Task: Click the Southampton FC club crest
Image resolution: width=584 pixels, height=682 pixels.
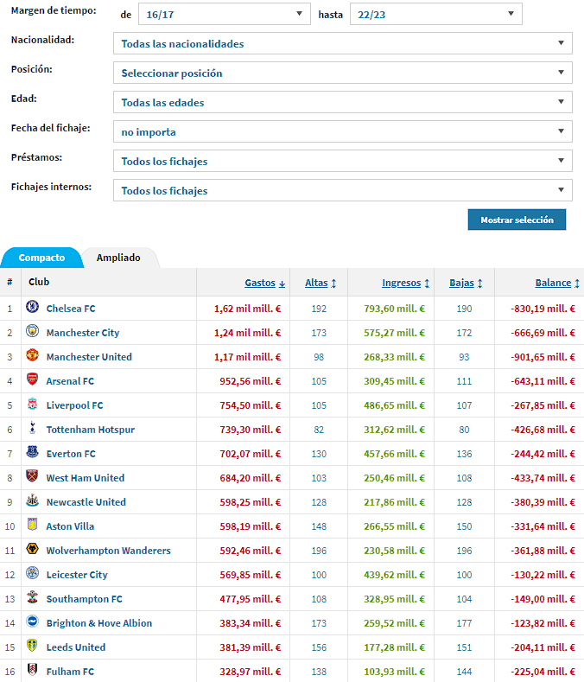Action: (x=32, y=597)
